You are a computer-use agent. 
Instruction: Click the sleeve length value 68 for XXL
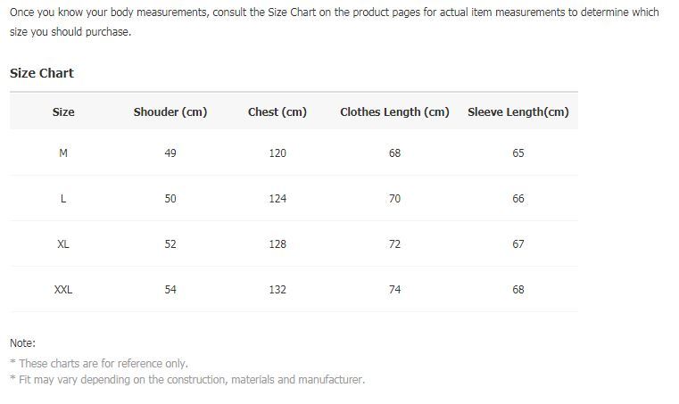518,290
